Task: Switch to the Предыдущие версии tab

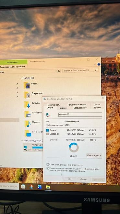Action: click(x=77, y=104)
